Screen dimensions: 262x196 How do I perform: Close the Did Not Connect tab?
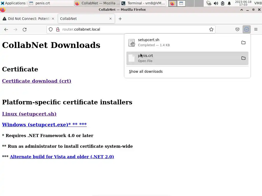pyautogui.click(x=53, y=19)
